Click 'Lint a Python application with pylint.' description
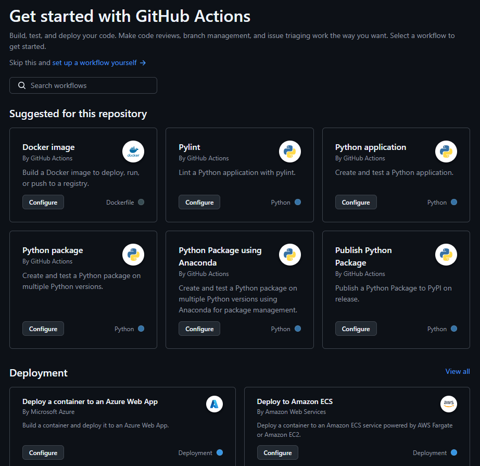Image resolution: width=480 pixels, height=466 pixels. pos(237,173)
